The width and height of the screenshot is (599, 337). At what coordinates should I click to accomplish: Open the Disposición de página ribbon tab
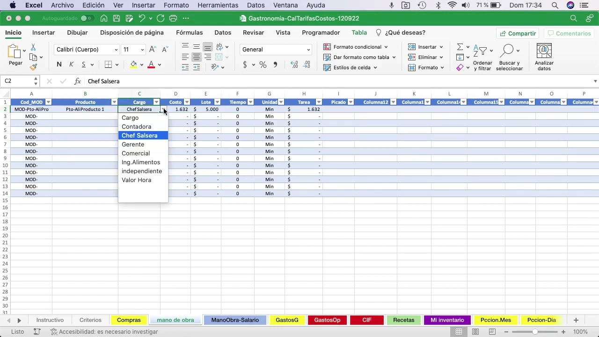click(x=132, y=33)
